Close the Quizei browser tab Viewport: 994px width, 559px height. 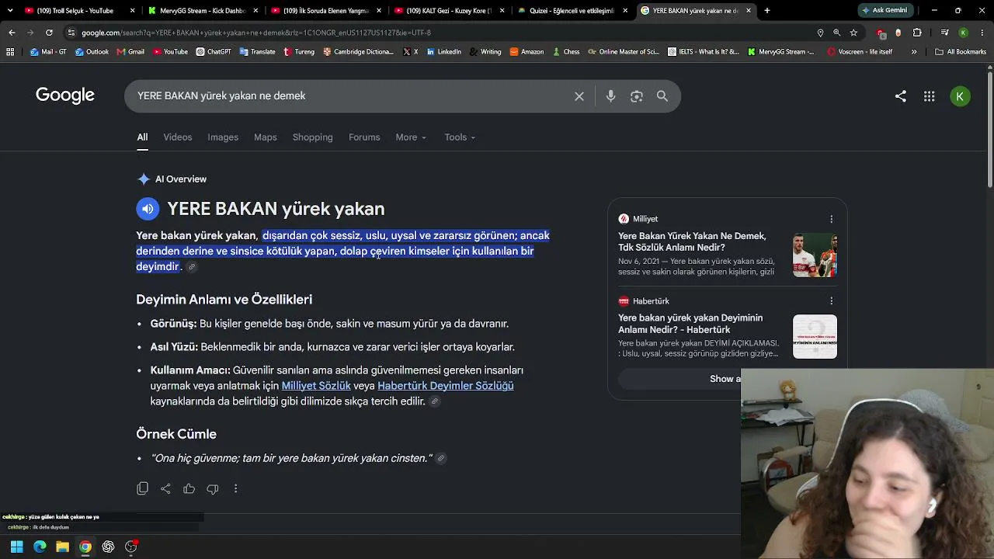[x=625, y=11]
